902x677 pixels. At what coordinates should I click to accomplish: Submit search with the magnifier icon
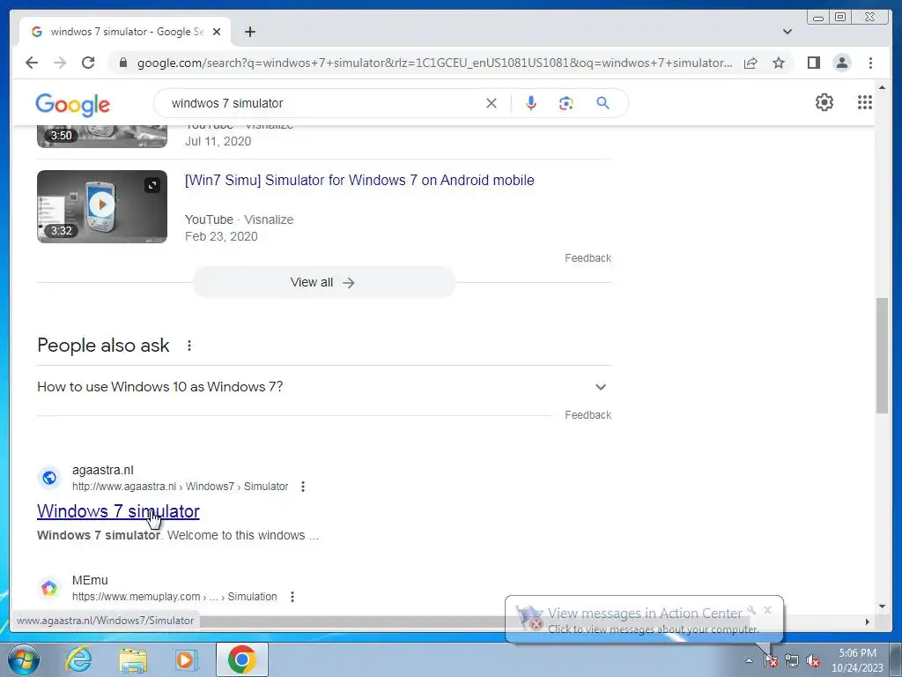[603, 103]
